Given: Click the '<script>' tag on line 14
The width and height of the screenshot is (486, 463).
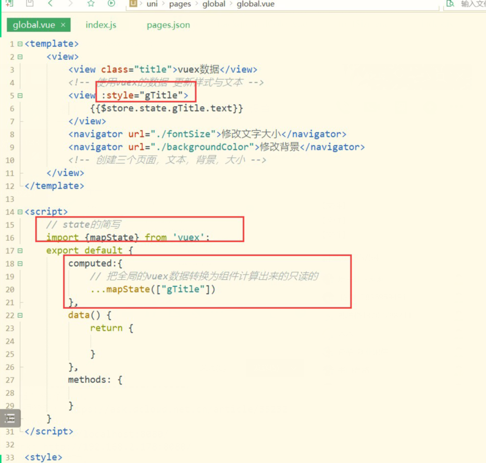Looking at the screenshot, I should coord(46,211).
